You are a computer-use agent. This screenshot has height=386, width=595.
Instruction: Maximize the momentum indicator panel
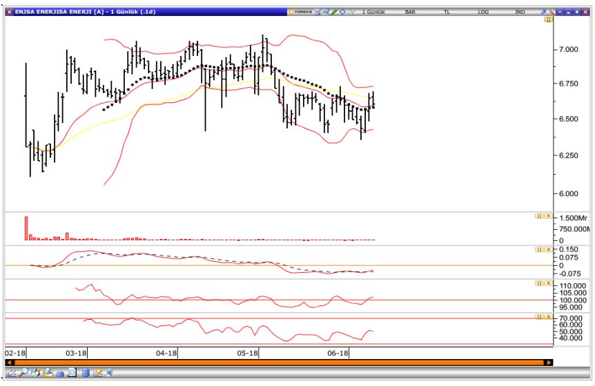pyautogui.click(x=539, y=283)
